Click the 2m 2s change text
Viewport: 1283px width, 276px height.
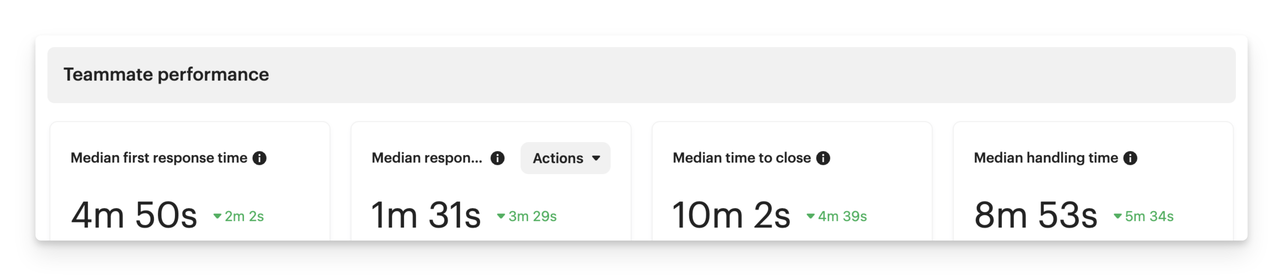[244, 216]
